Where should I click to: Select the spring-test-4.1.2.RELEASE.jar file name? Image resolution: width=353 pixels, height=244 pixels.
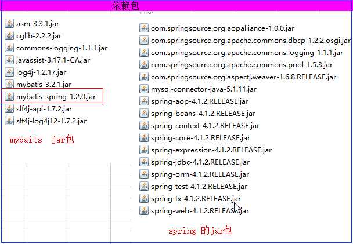pos(199,187)
